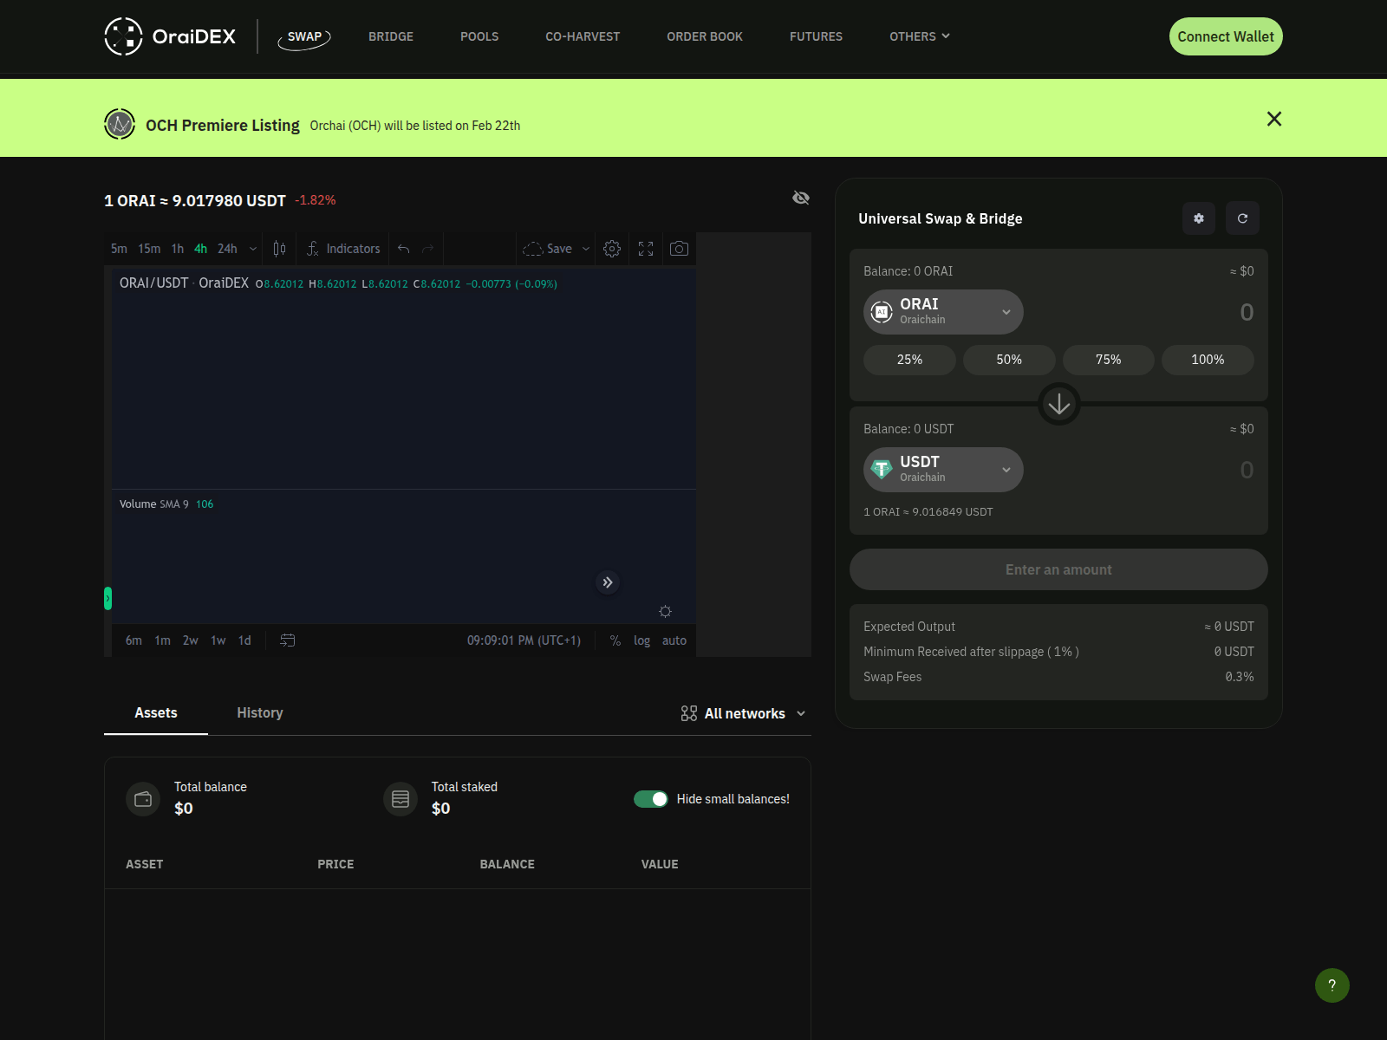Expand the Save layout dropdown arrow
This screenshot has width=1387, height=1040.
586,249
